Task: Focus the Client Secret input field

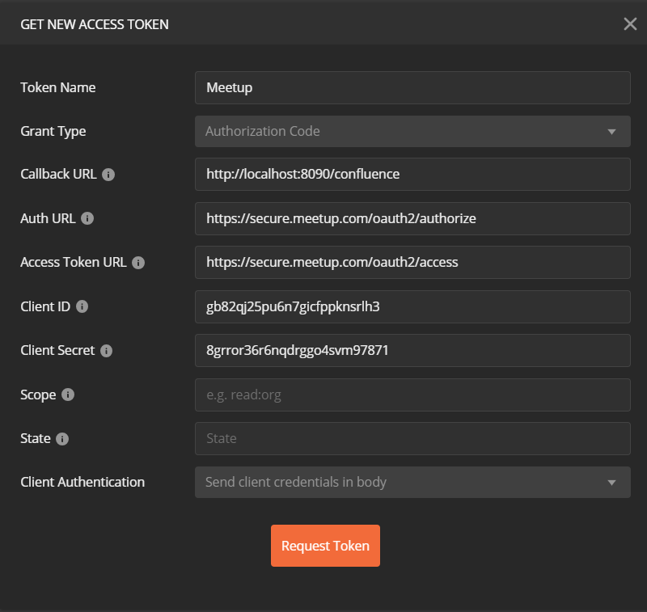Action: point(412,351)
